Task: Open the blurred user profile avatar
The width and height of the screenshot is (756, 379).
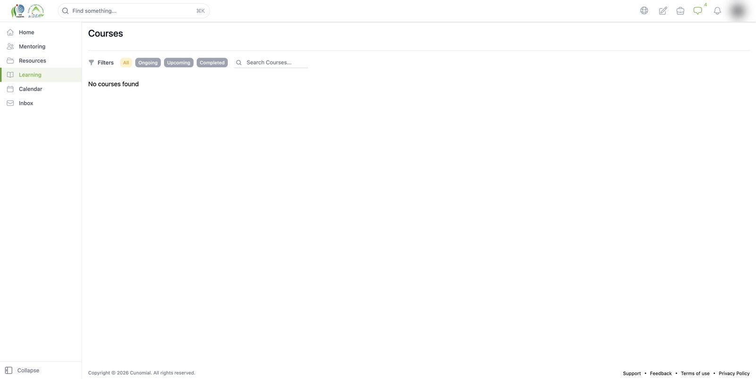Action: (x=738, y=11)
